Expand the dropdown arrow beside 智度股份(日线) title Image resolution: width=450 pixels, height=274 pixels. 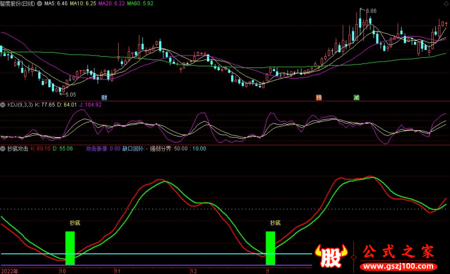[x=38, y=3]
